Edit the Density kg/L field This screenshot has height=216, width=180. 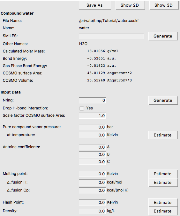[92, 211]
